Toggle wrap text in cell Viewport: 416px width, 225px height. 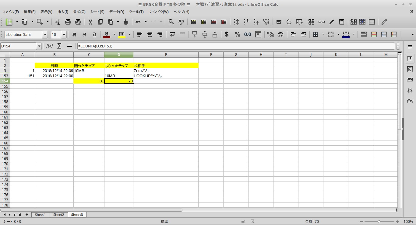pos(172,34)
